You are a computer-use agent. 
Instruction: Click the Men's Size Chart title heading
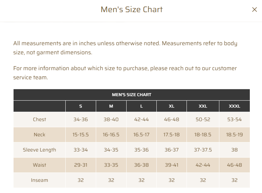point(132,9)
